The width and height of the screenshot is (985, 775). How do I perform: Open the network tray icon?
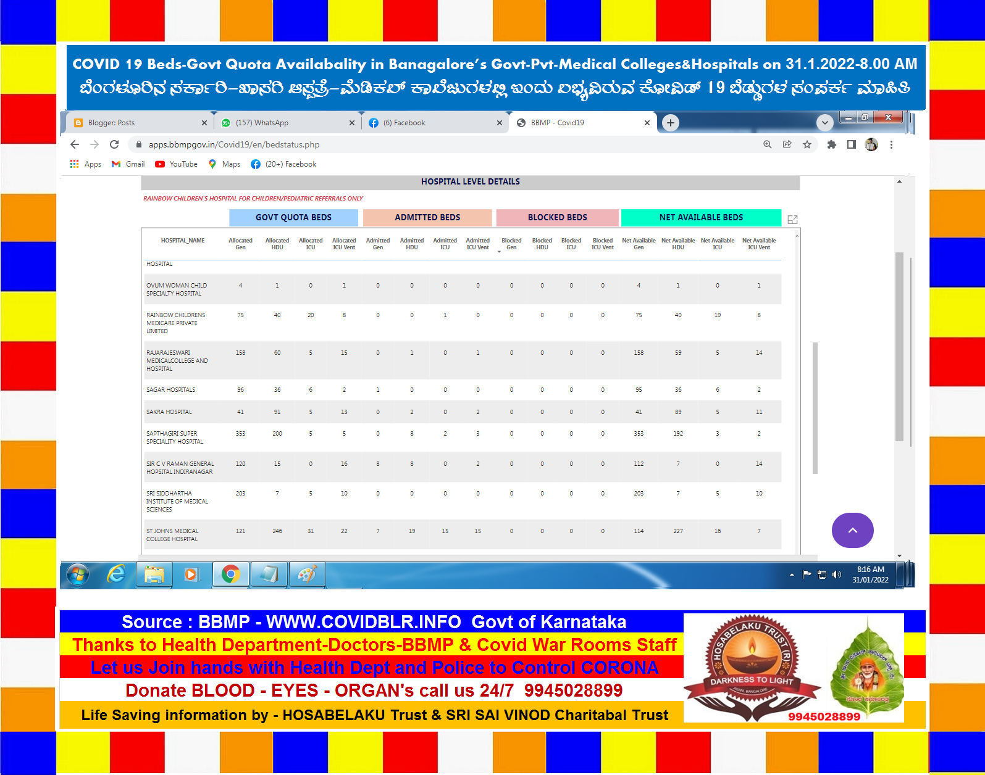click(x=822, y=574)
